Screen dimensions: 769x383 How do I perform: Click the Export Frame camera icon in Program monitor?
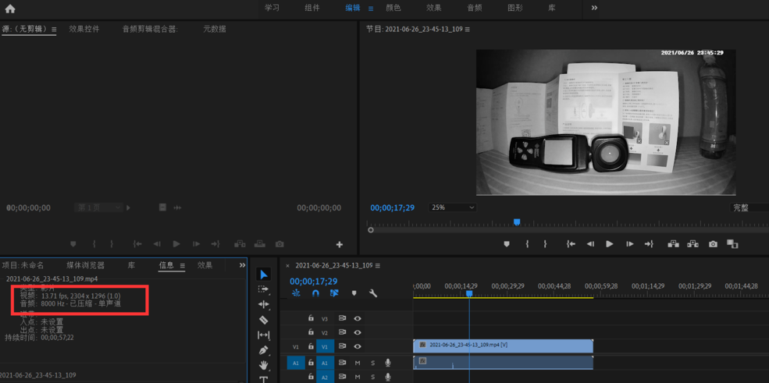coord(713,244)
